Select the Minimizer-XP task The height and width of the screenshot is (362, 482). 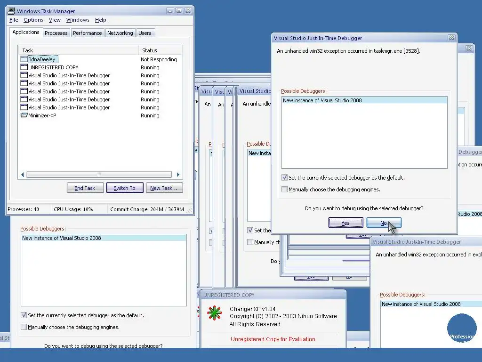pyautogui.click(x=100, y=115)
